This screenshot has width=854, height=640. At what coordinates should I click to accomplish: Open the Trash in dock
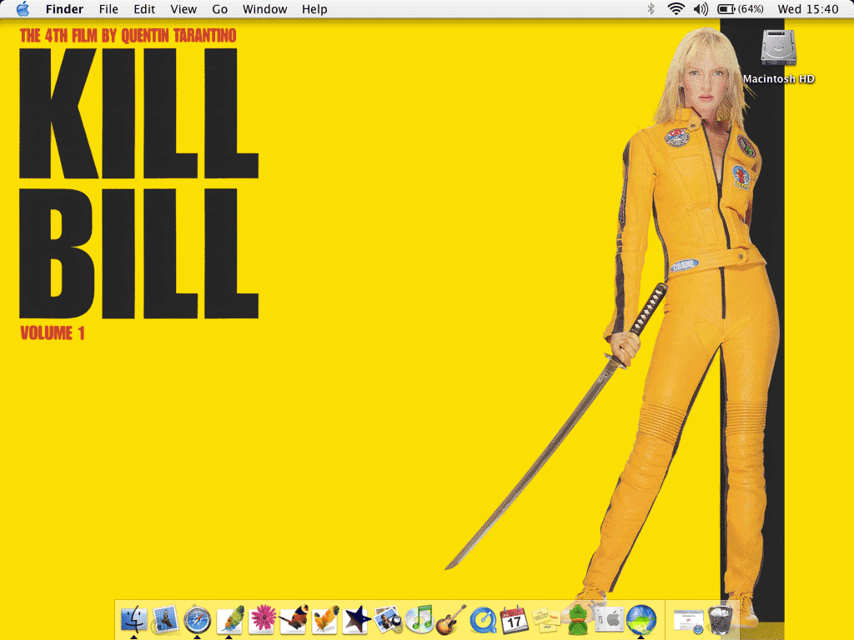coord(720,620)
